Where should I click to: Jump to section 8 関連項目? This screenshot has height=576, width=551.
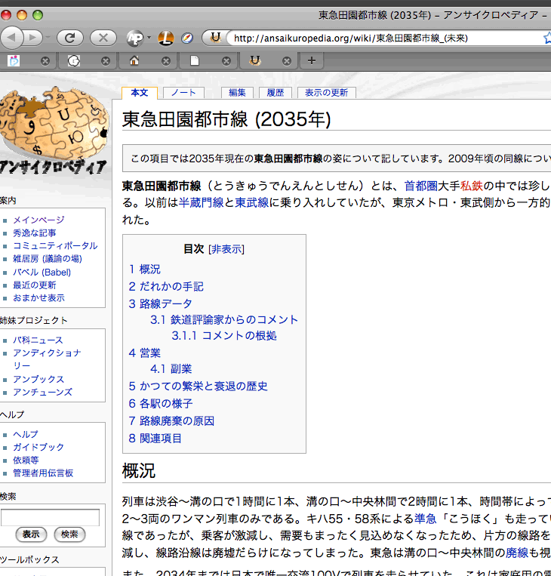(155, 439)
